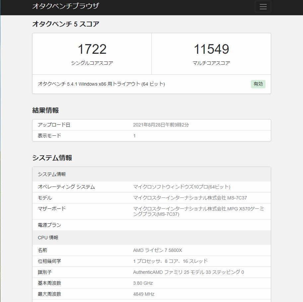Click the システム情報 section heading
303x302 pixels.
click(52, 158)
